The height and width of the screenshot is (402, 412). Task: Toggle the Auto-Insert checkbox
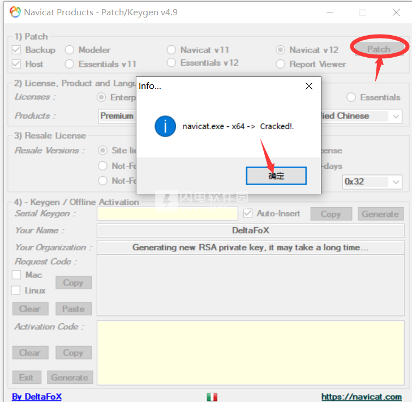248,213
